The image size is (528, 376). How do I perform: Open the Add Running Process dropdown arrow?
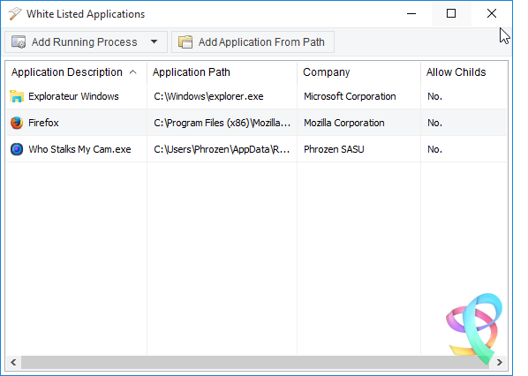[x=154, y=42]
